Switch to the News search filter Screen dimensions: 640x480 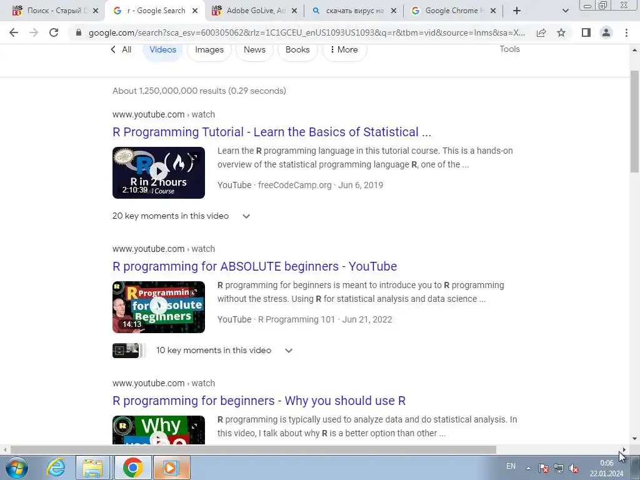pos(254,49)
